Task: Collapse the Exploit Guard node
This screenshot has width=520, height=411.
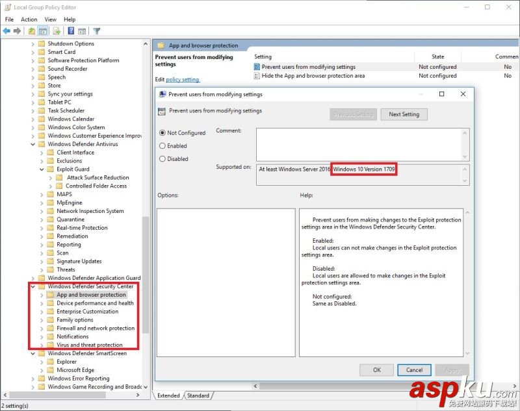Action: click(42, 169)
